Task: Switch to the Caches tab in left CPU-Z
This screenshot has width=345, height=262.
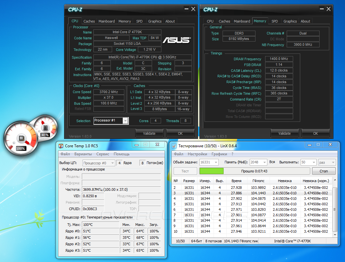Action: pyautogui.click(x=89, y=21)
